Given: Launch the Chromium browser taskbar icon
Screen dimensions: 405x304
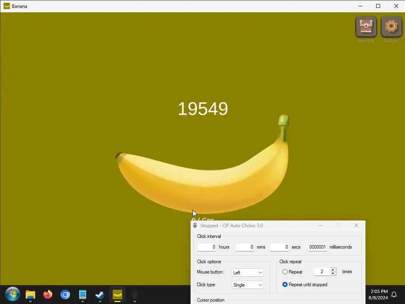Looking at the screenshot, I should [65, 294].
